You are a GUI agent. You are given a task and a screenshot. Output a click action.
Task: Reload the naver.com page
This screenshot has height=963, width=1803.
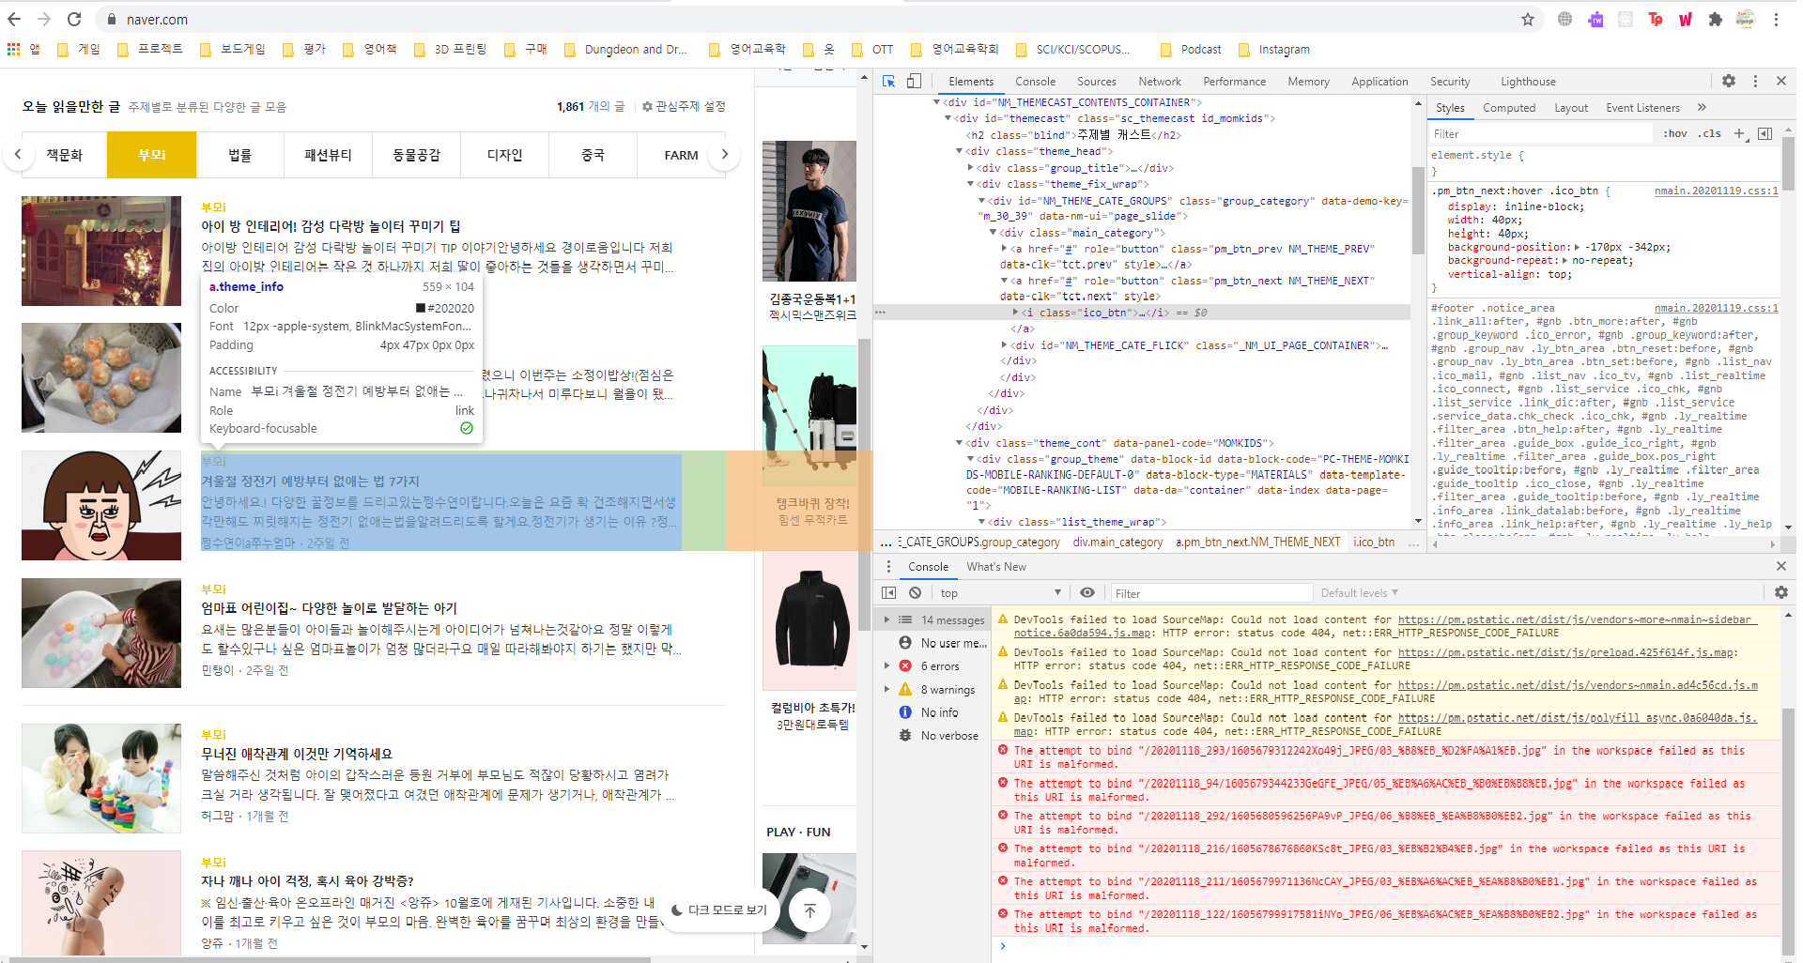[x=74, y=19]
